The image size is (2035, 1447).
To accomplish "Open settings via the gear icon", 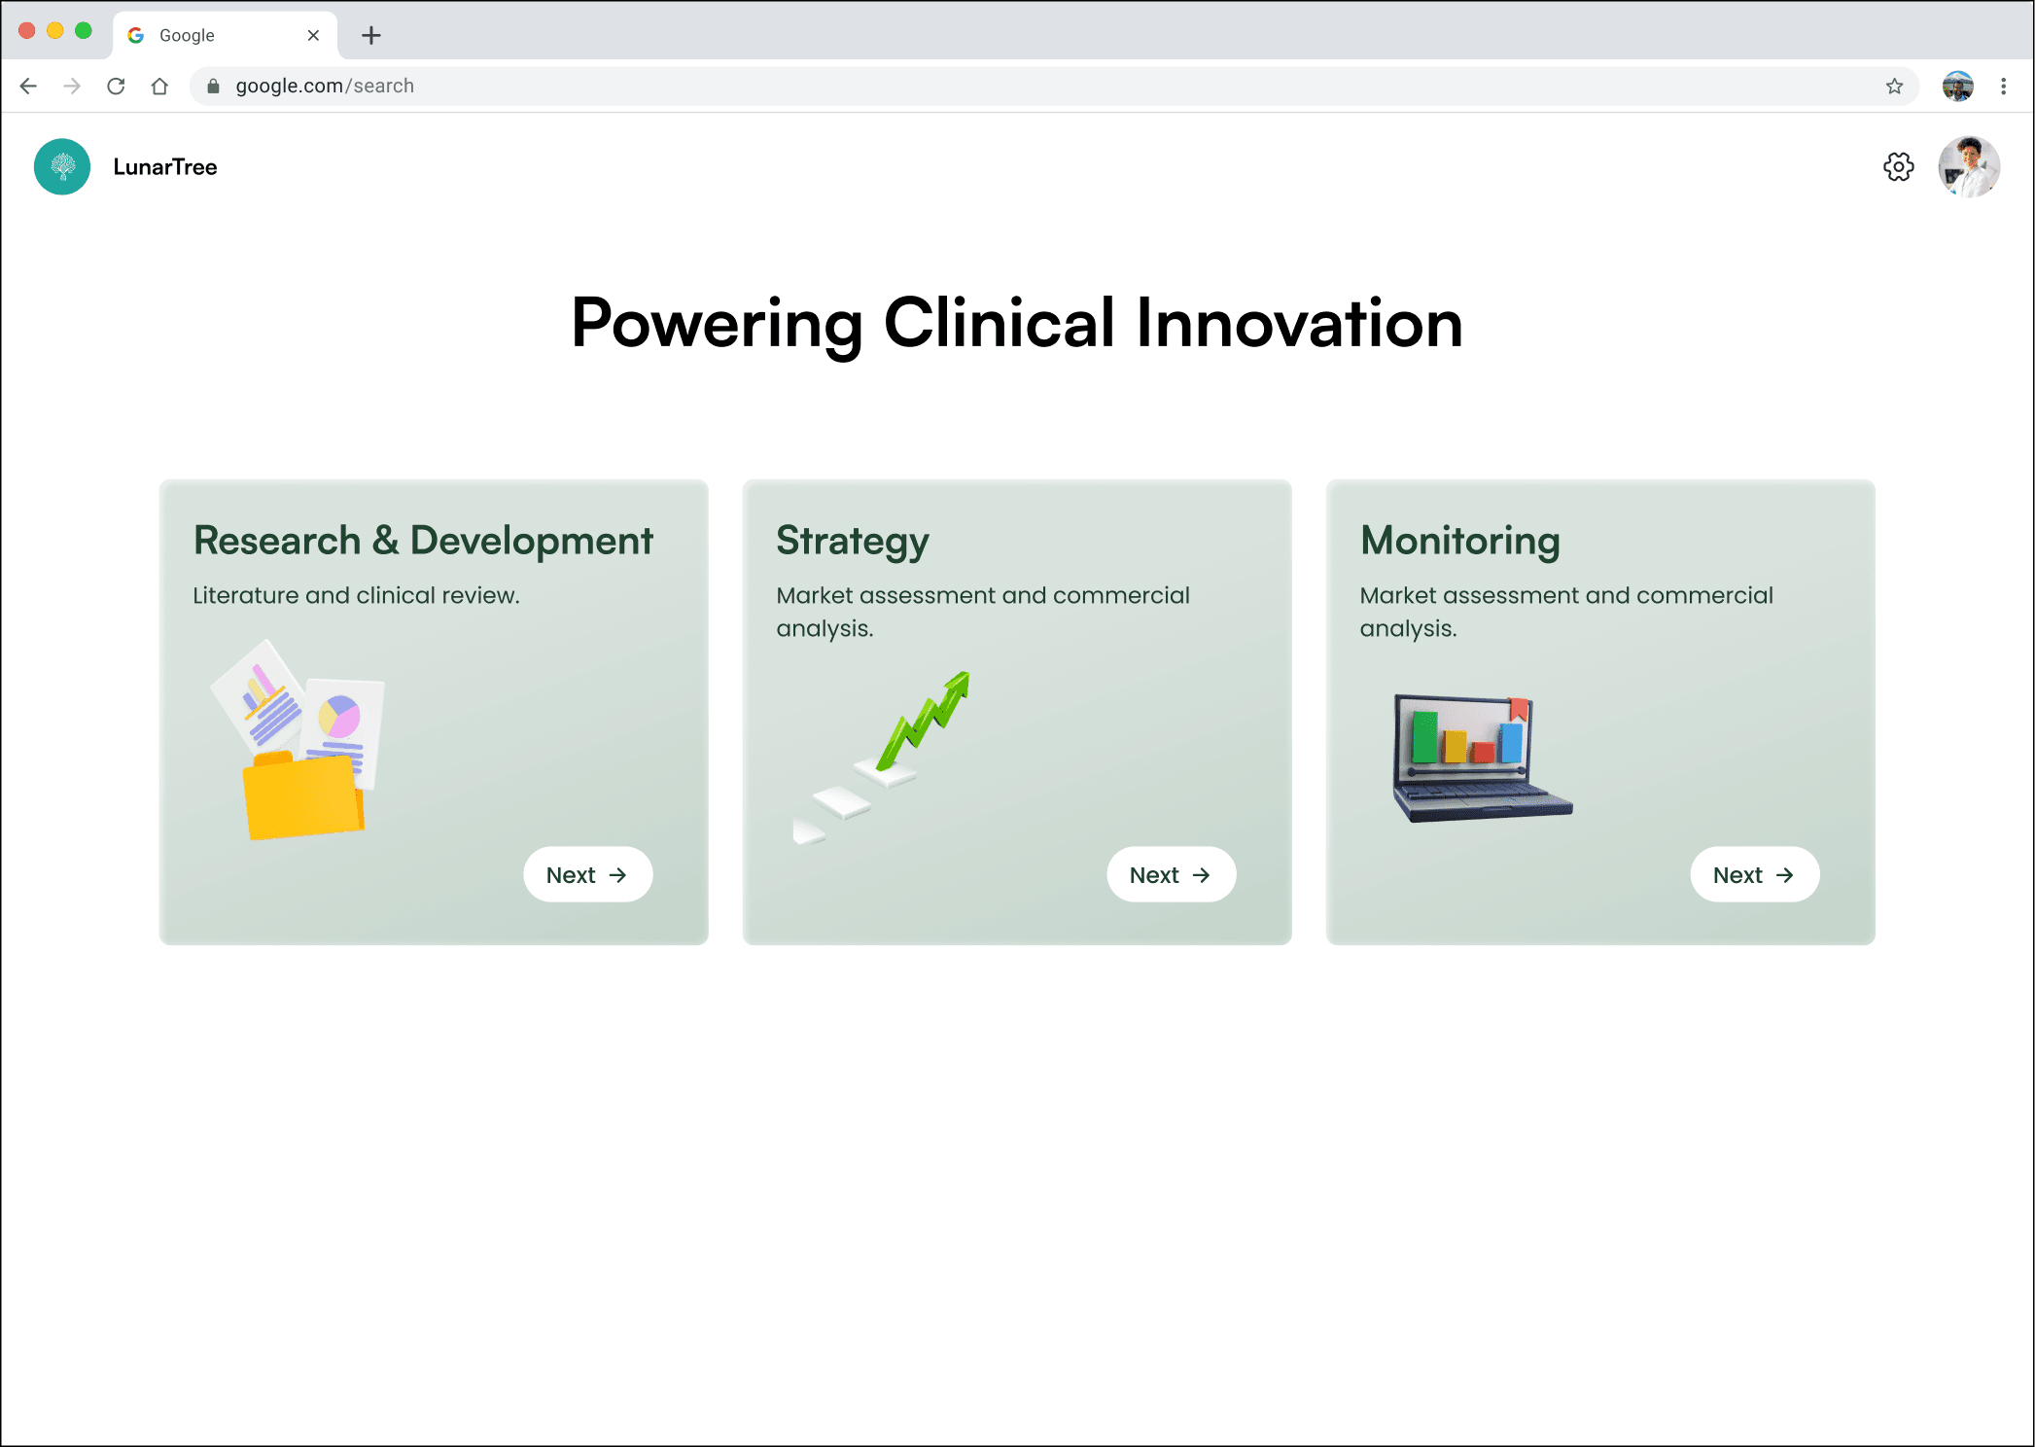I will tap(1898, 167).
